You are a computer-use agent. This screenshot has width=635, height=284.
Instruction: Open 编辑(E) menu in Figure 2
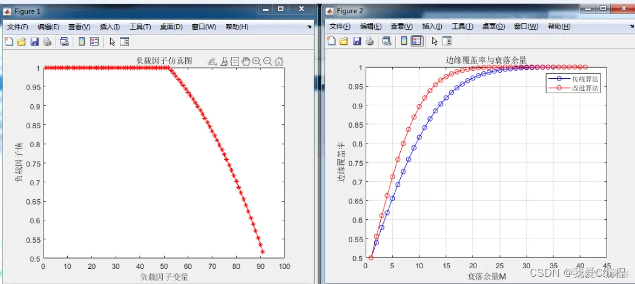click(371, 26)
